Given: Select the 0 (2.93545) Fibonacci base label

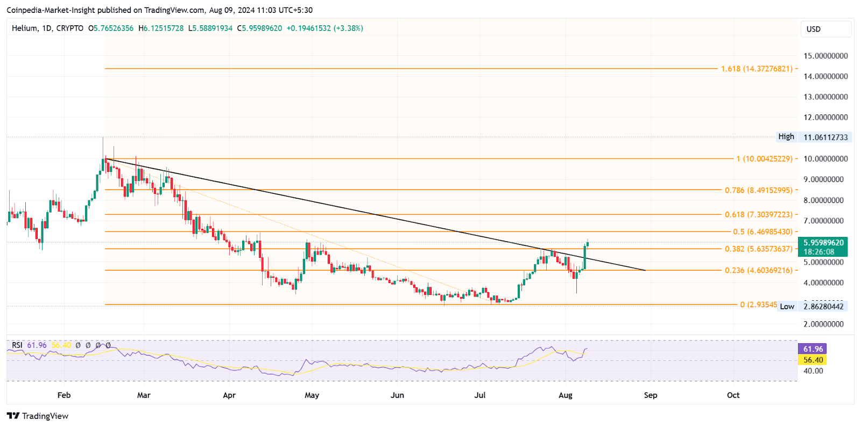Looking at the screenshot, I should [x=758, y=305].
